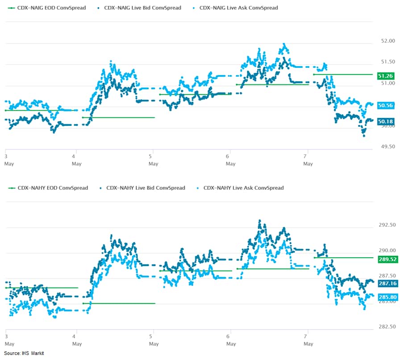This screenshot has width=400, height=359.
Task: Select the green 289.52 EOD value tag
Action: [x=387, y=259]
